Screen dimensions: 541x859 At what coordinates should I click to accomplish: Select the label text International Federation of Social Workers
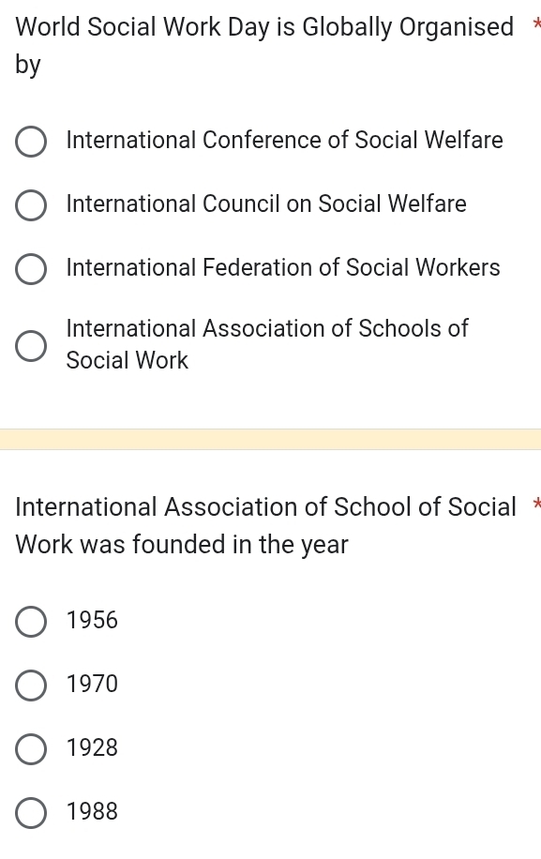click(283, 268)
